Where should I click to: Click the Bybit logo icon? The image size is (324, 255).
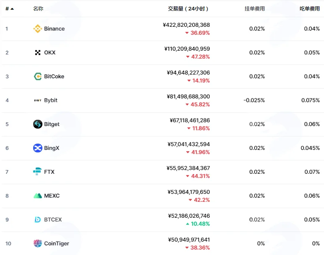click(38, 100)
